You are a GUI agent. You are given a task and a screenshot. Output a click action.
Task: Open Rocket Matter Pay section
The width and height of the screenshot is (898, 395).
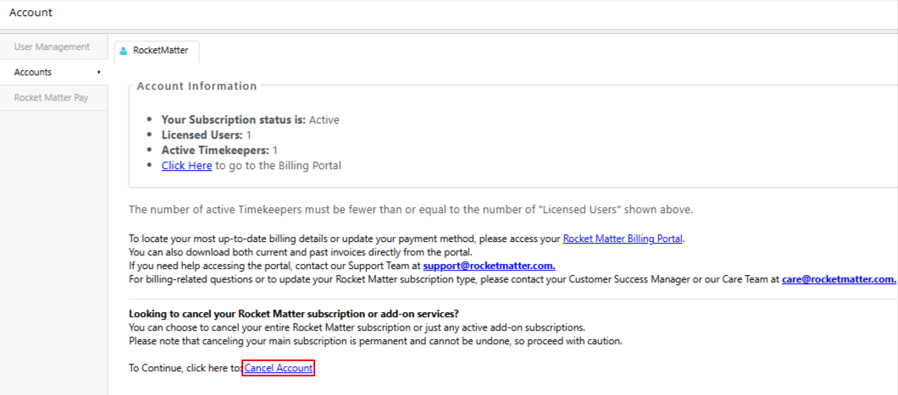pos(54,98)
